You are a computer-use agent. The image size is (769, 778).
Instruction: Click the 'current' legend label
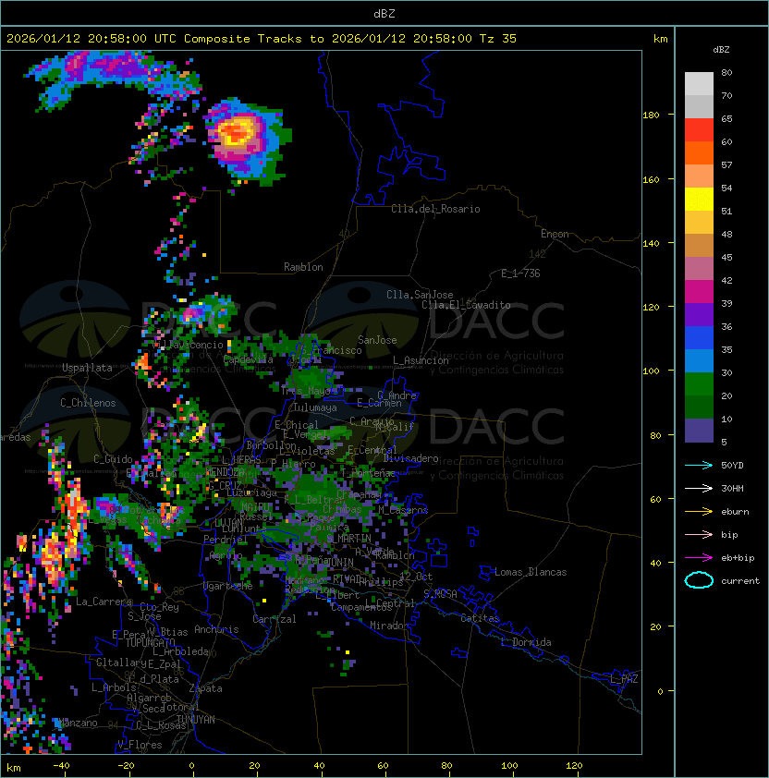pos(740,581)
